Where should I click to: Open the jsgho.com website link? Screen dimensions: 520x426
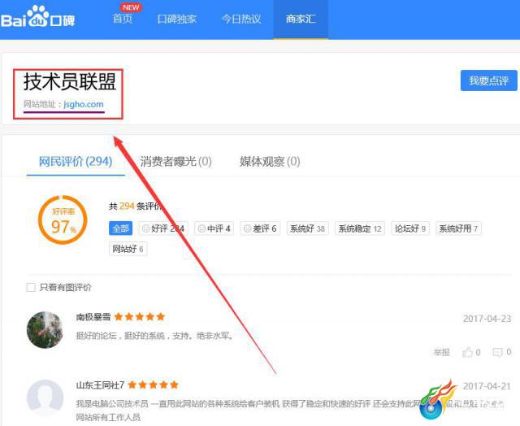[x=84, y=104]
